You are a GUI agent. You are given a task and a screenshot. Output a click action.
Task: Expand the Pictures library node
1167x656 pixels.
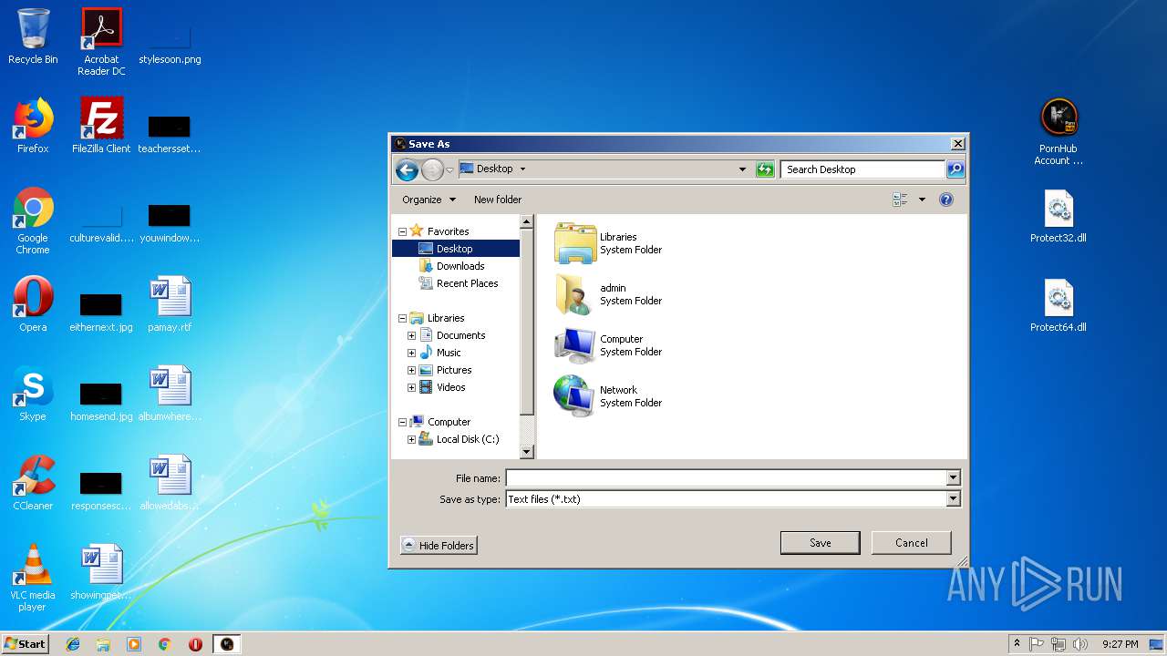click(x=411, y=370)
